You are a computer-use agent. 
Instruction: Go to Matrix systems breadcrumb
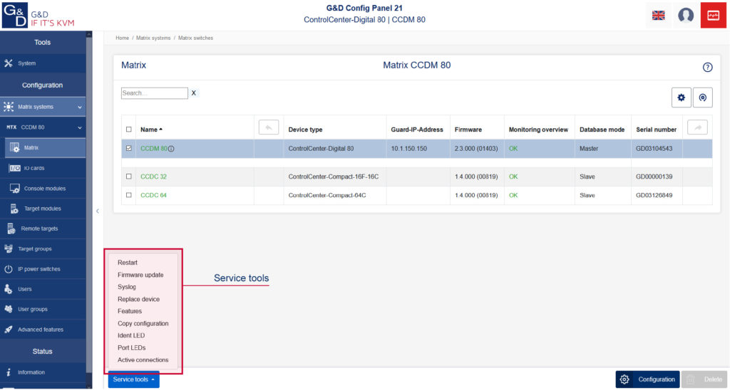coord(153,38)
